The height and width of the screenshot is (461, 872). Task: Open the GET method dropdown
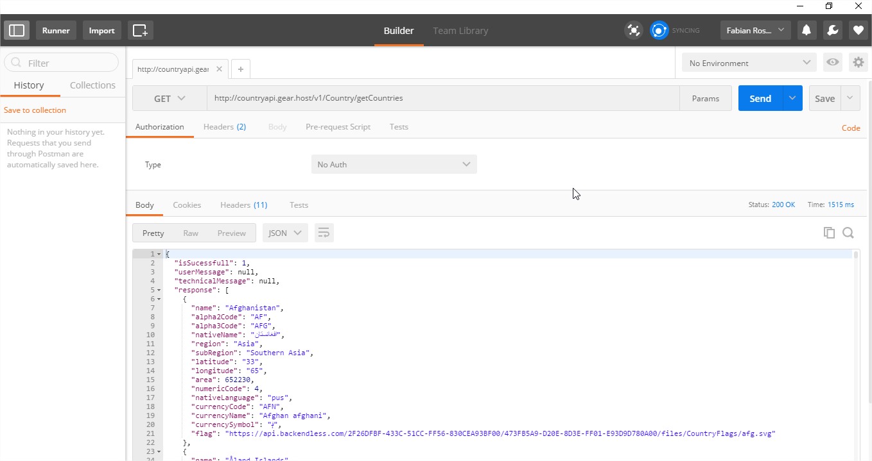(x=170, y=99)
